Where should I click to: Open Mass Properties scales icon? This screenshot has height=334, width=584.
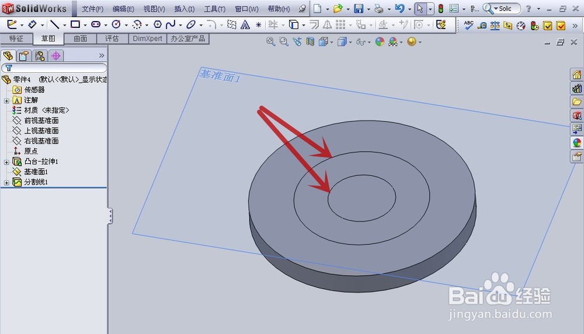pos(495,25)
